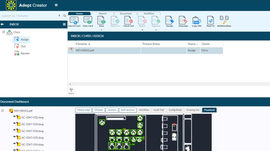Select AC-3347-035.dwg in the dashboard tree

[x=33, y=138]
